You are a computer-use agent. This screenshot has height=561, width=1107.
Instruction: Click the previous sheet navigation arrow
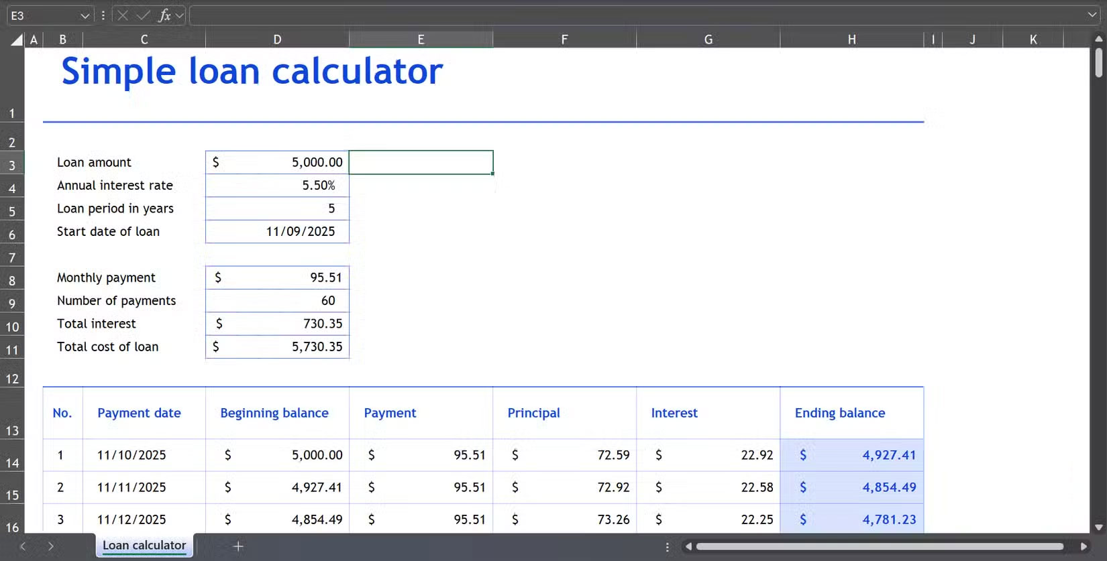[23, 546]
